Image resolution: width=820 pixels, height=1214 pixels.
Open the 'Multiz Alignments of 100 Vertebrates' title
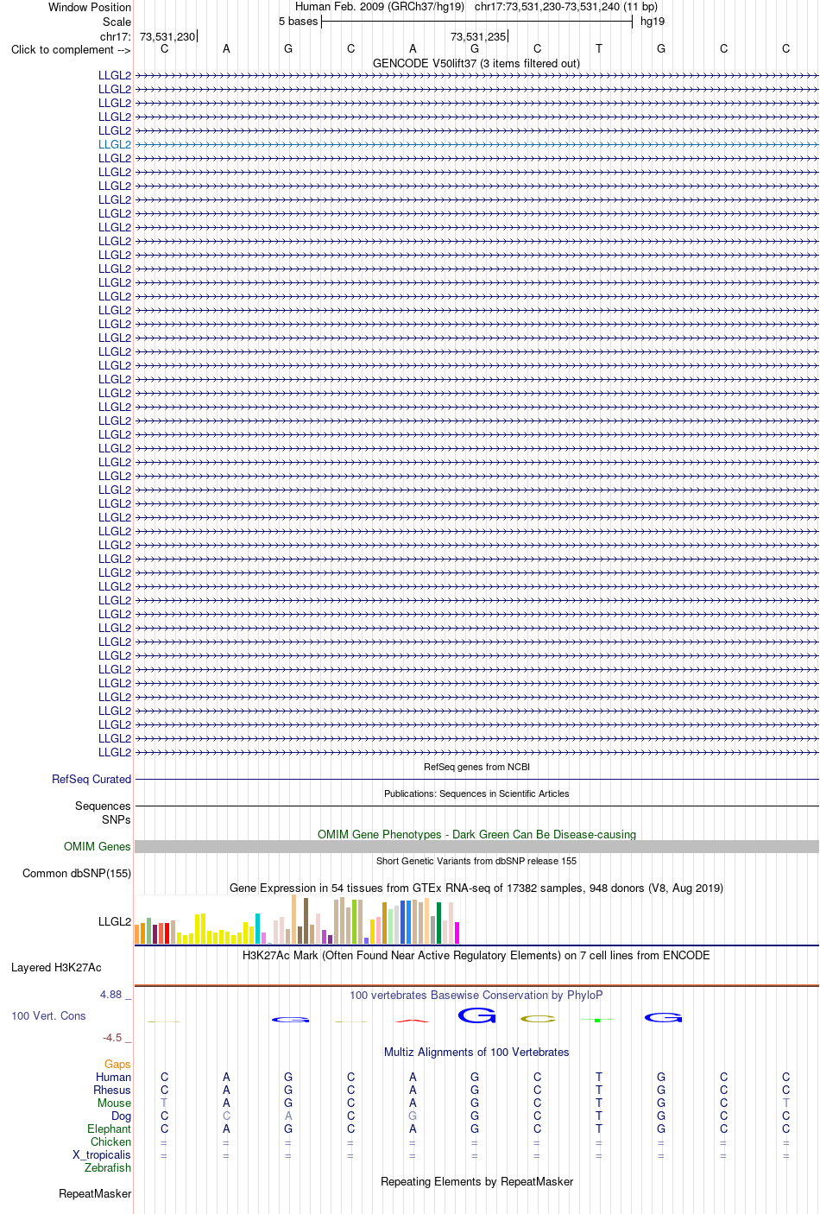point(476,1052)
